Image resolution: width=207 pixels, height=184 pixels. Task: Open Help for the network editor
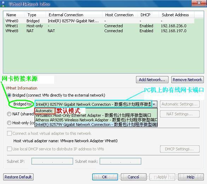191,177
